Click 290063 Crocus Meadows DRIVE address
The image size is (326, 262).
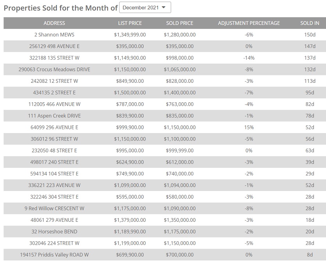click(x=54, y=70)
